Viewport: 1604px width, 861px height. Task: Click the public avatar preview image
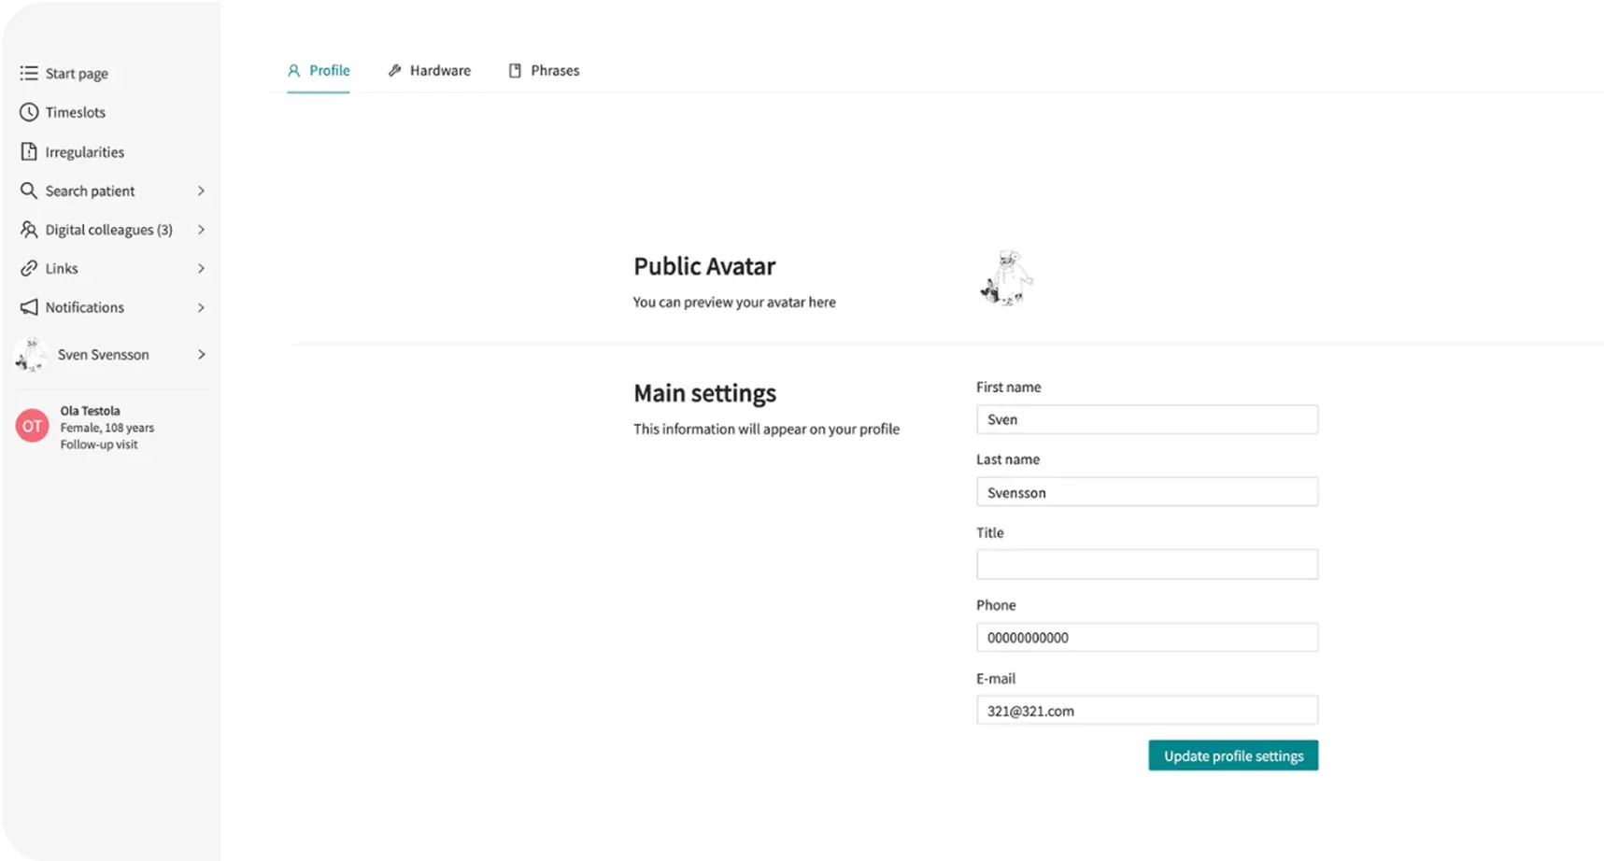(x=1006, y=278)
